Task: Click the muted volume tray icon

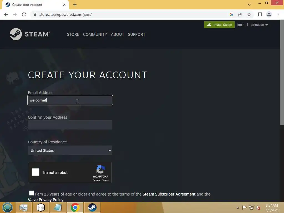Action: [258, 208]
